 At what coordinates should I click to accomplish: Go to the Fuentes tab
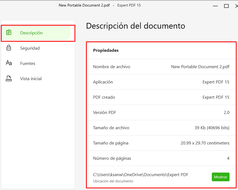coord(36,64)
